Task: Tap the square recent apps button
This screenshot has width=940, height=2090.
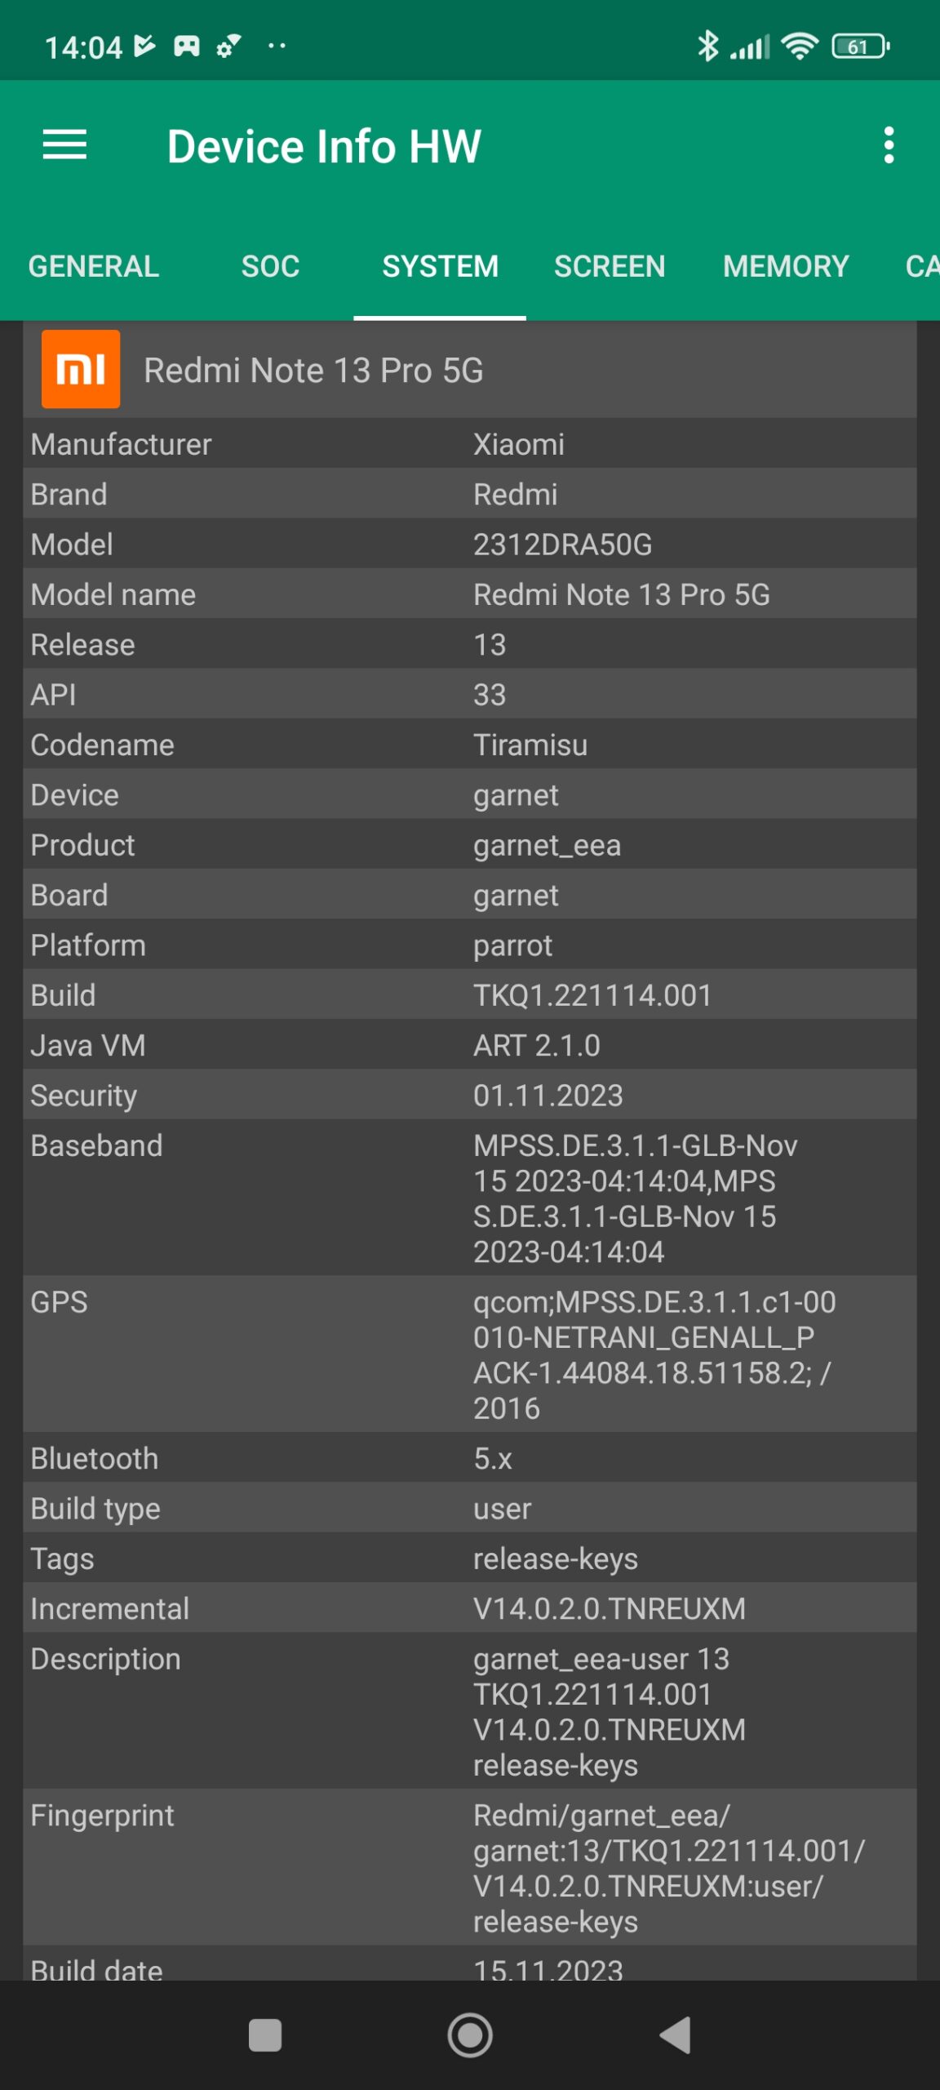Action: tap(264, 2035)
